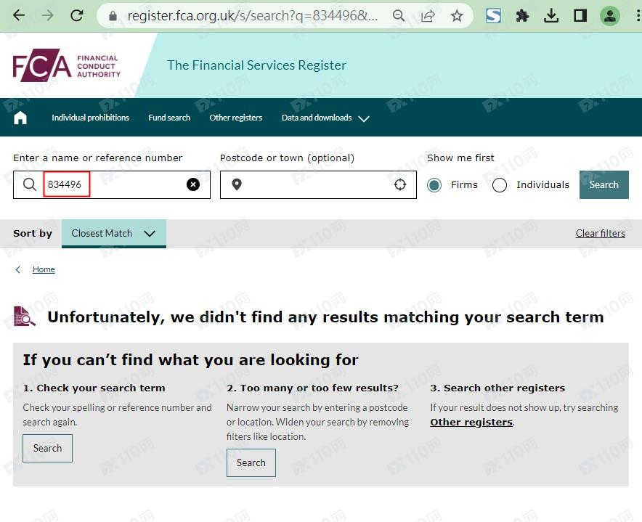The width and height of the screenshot is (642, 522).
Task: Open the browser extensions puzzle icon
Action: 522,15
